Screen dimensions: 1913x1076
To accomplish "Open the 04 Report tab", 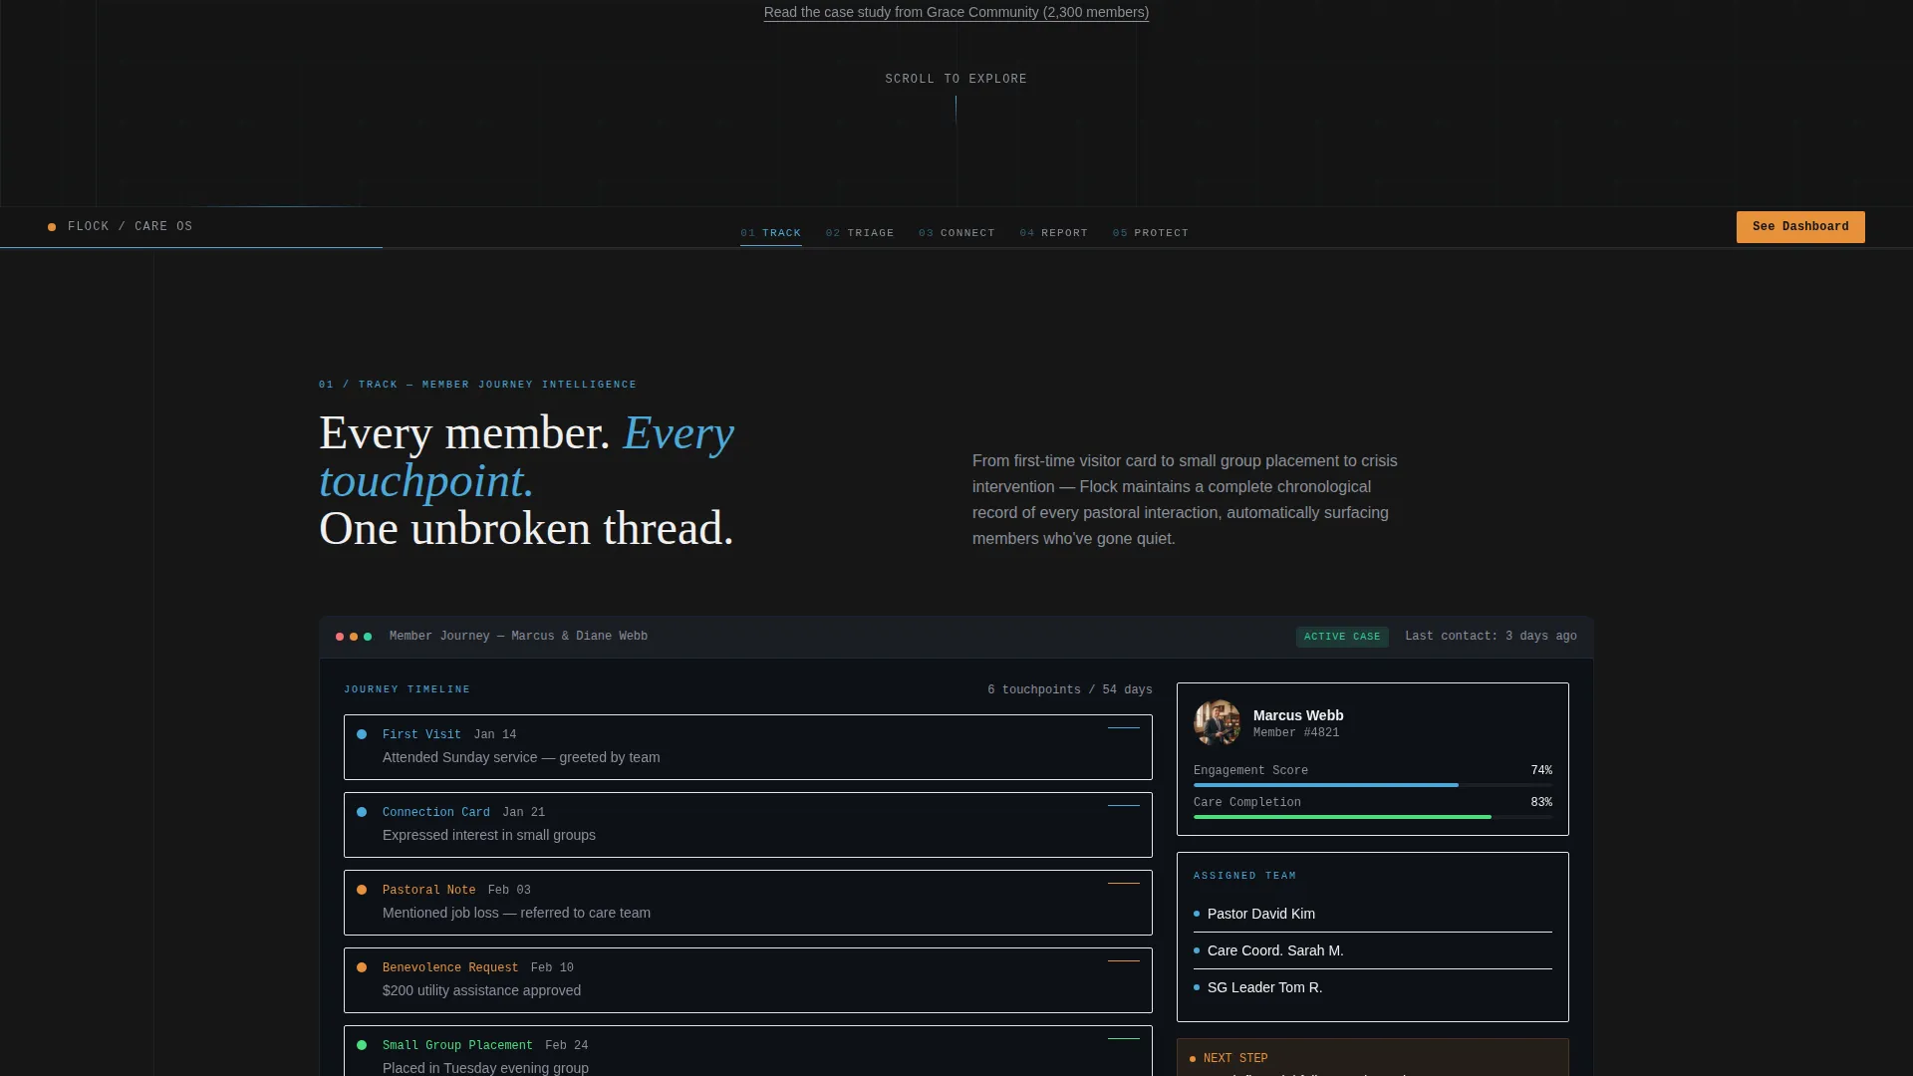I will click(1054, 233).
